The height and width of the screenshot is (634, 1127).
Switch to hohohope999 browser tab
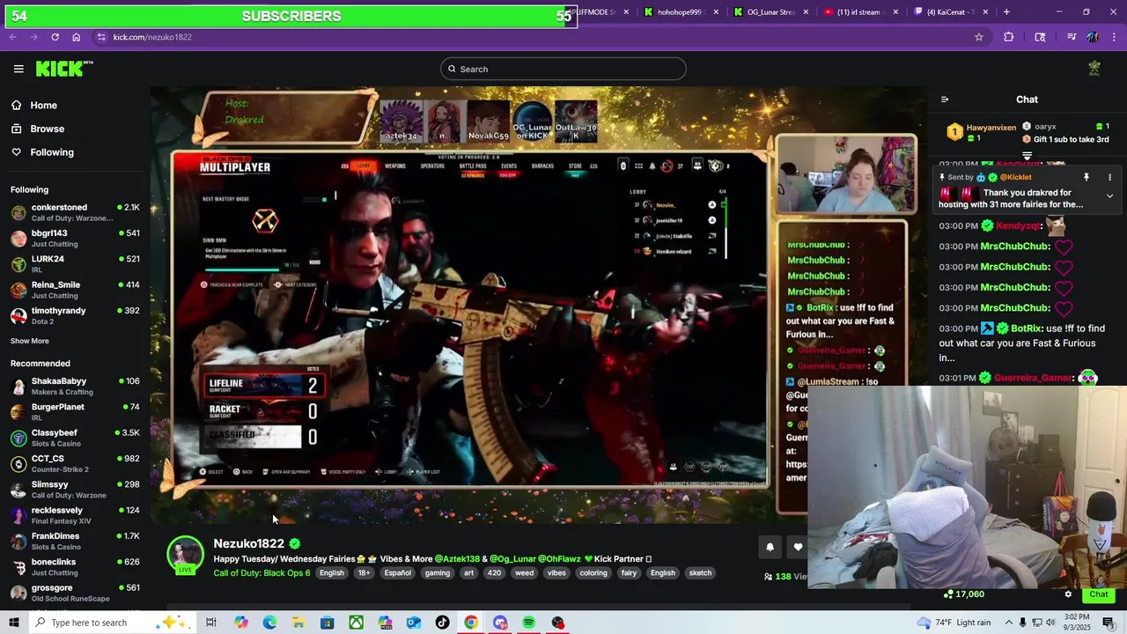[x=681, y=12]
